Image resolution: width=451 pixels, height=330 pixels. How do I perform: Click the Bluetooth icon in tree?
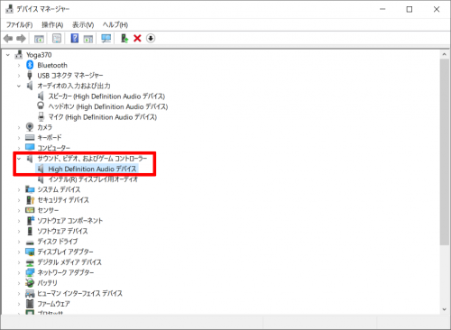coord(30,65)
